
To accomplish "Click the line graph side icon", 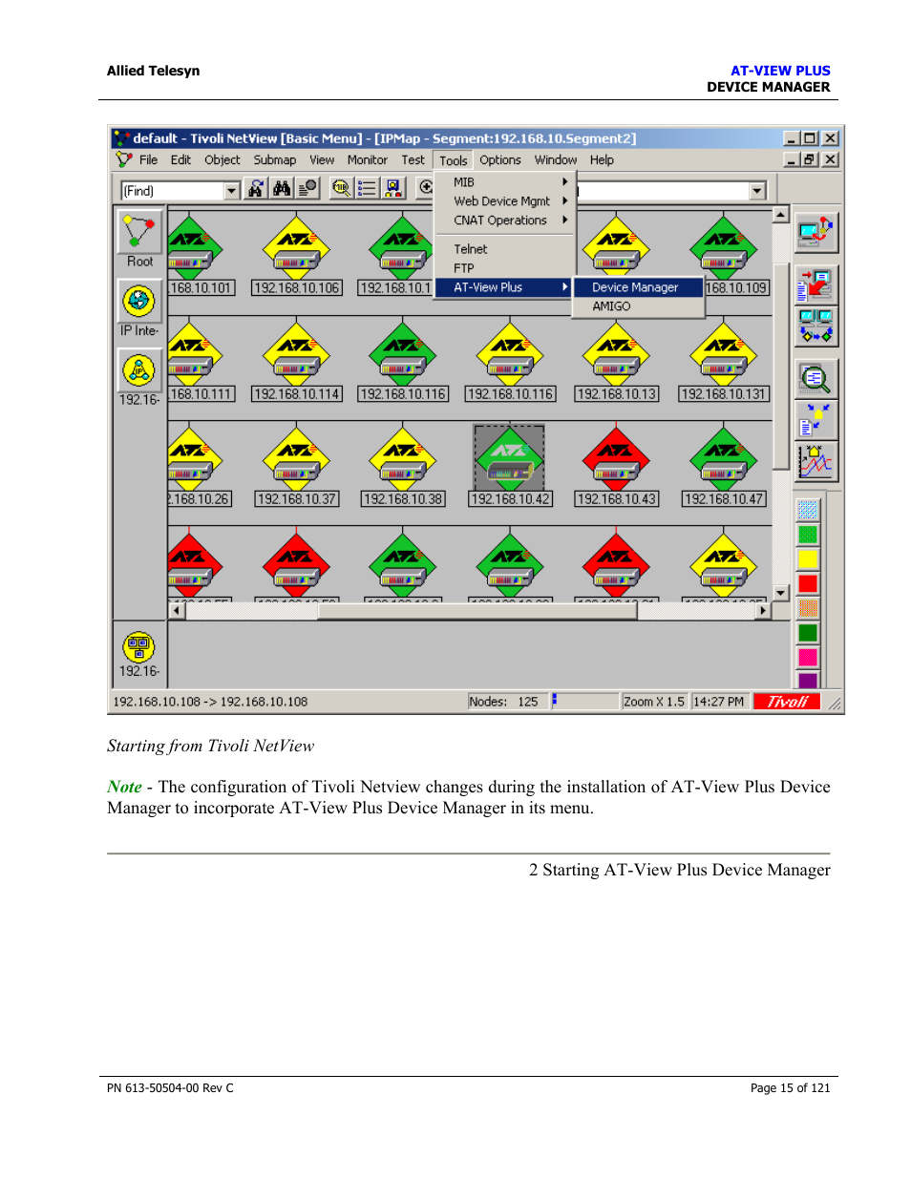I will point(816,462).
